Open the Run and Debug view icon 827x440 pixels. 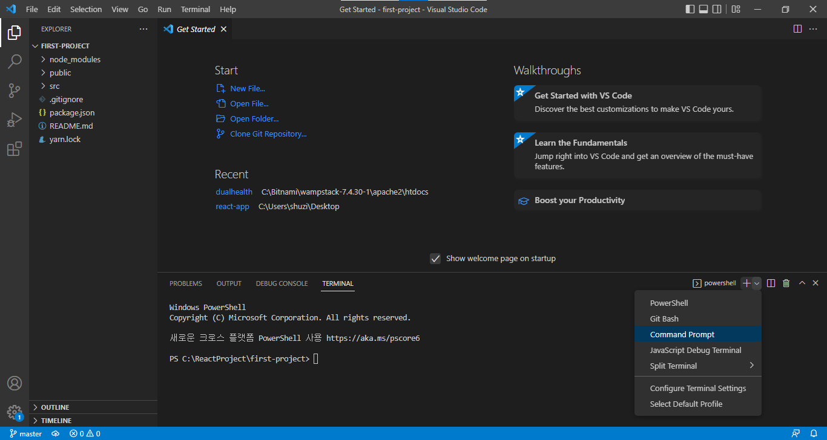click(x=15, y=120)
